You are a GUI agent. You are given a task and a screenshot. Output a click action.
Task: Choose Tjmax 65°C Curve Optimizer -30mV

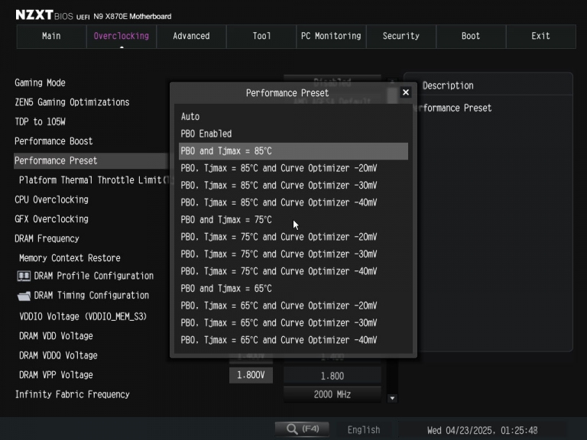click(x=293, y=323)
